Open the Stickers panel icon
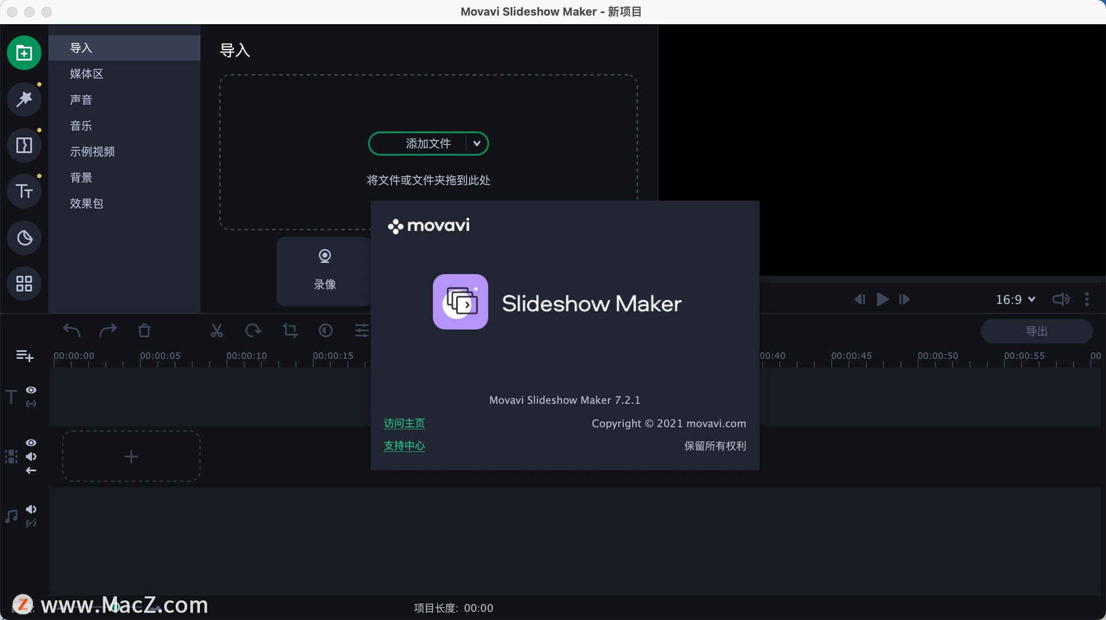The height and width of the screenshot is (620, 1106). click(x=24, y=237)
